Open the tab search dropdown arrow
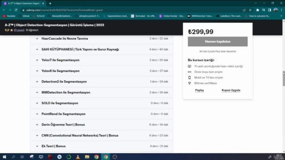This screenshot has width=285, height=160. coord(256,3)
